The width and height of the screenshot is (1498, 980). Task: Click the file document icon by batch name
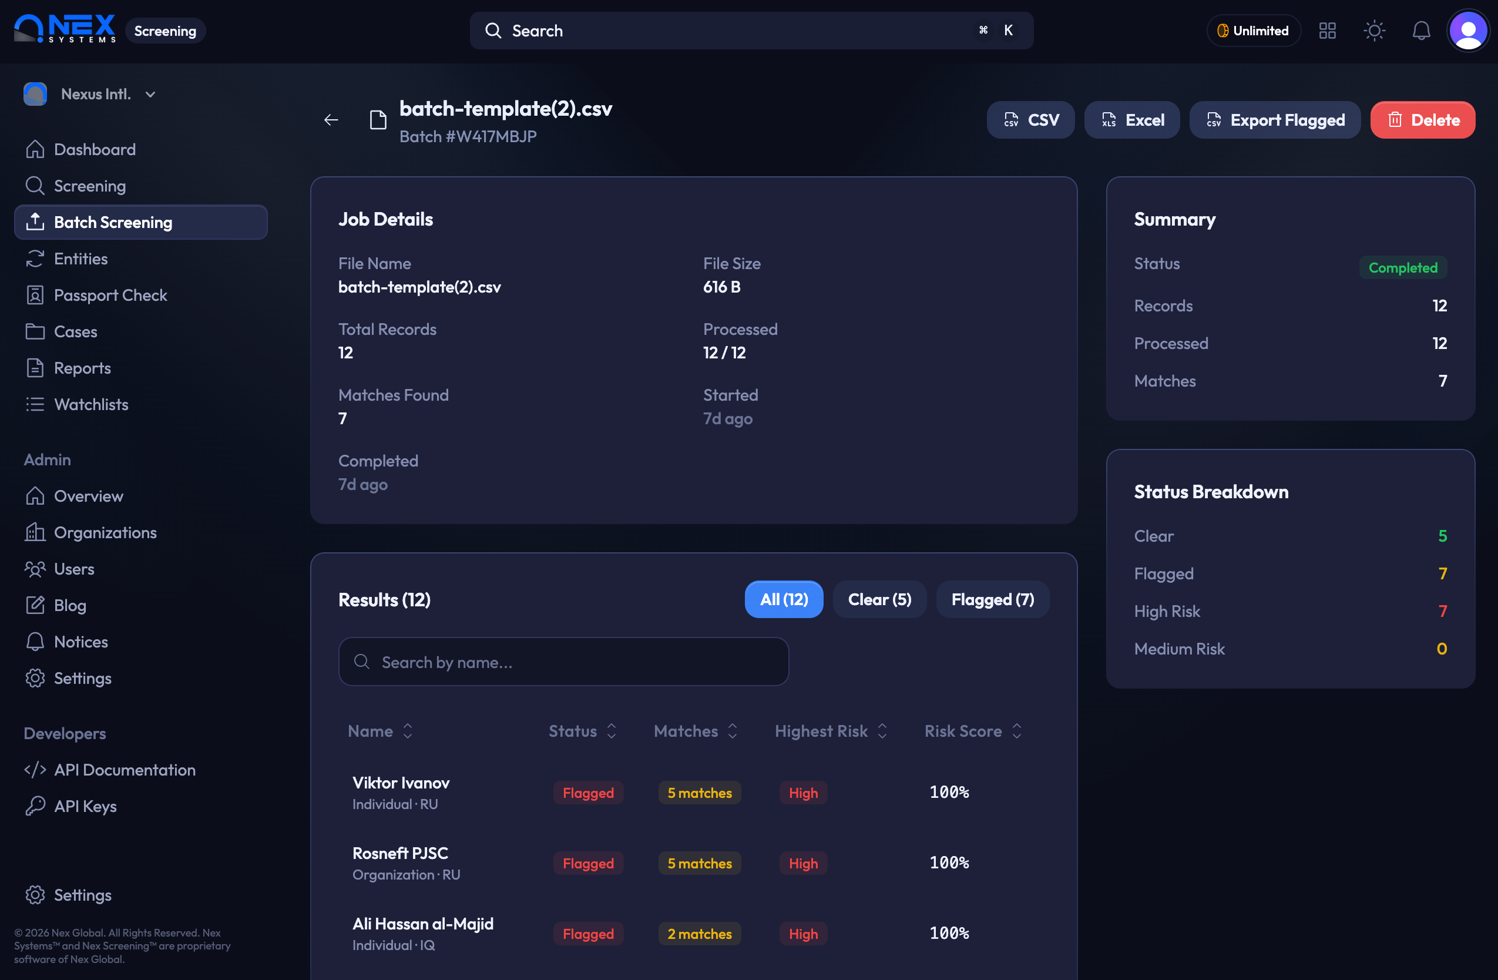point(378,120)
